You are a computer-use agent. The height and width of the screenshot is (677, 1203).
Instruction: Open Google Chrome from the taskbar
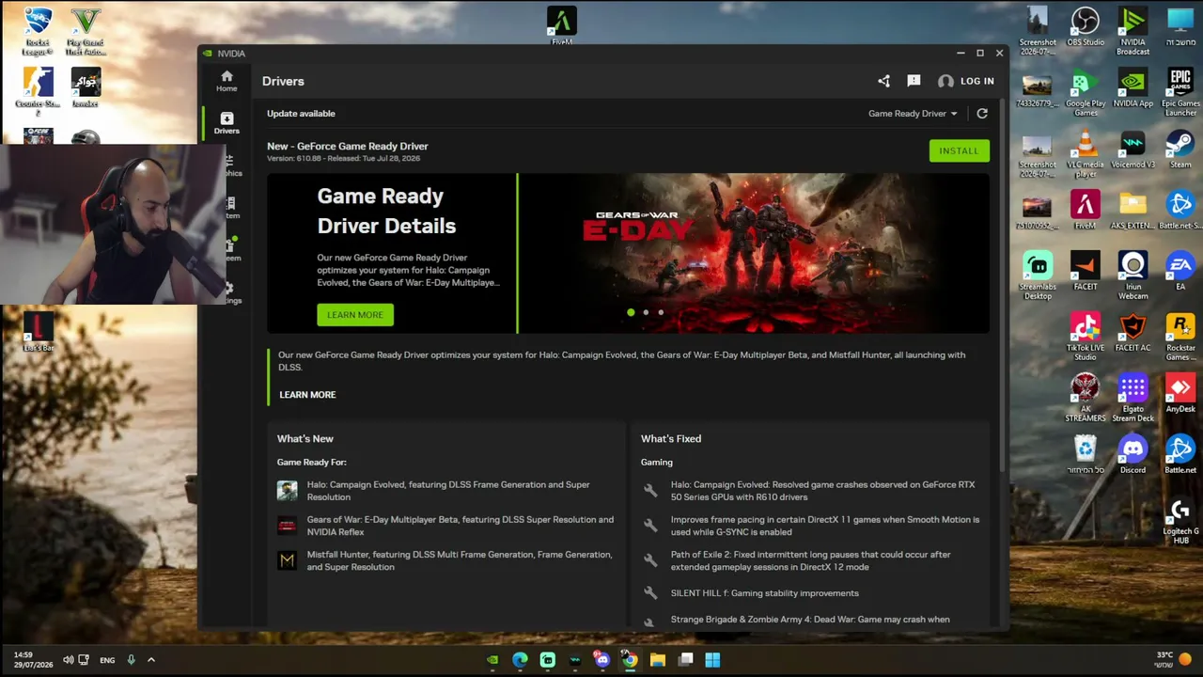(x=630, y=660)
